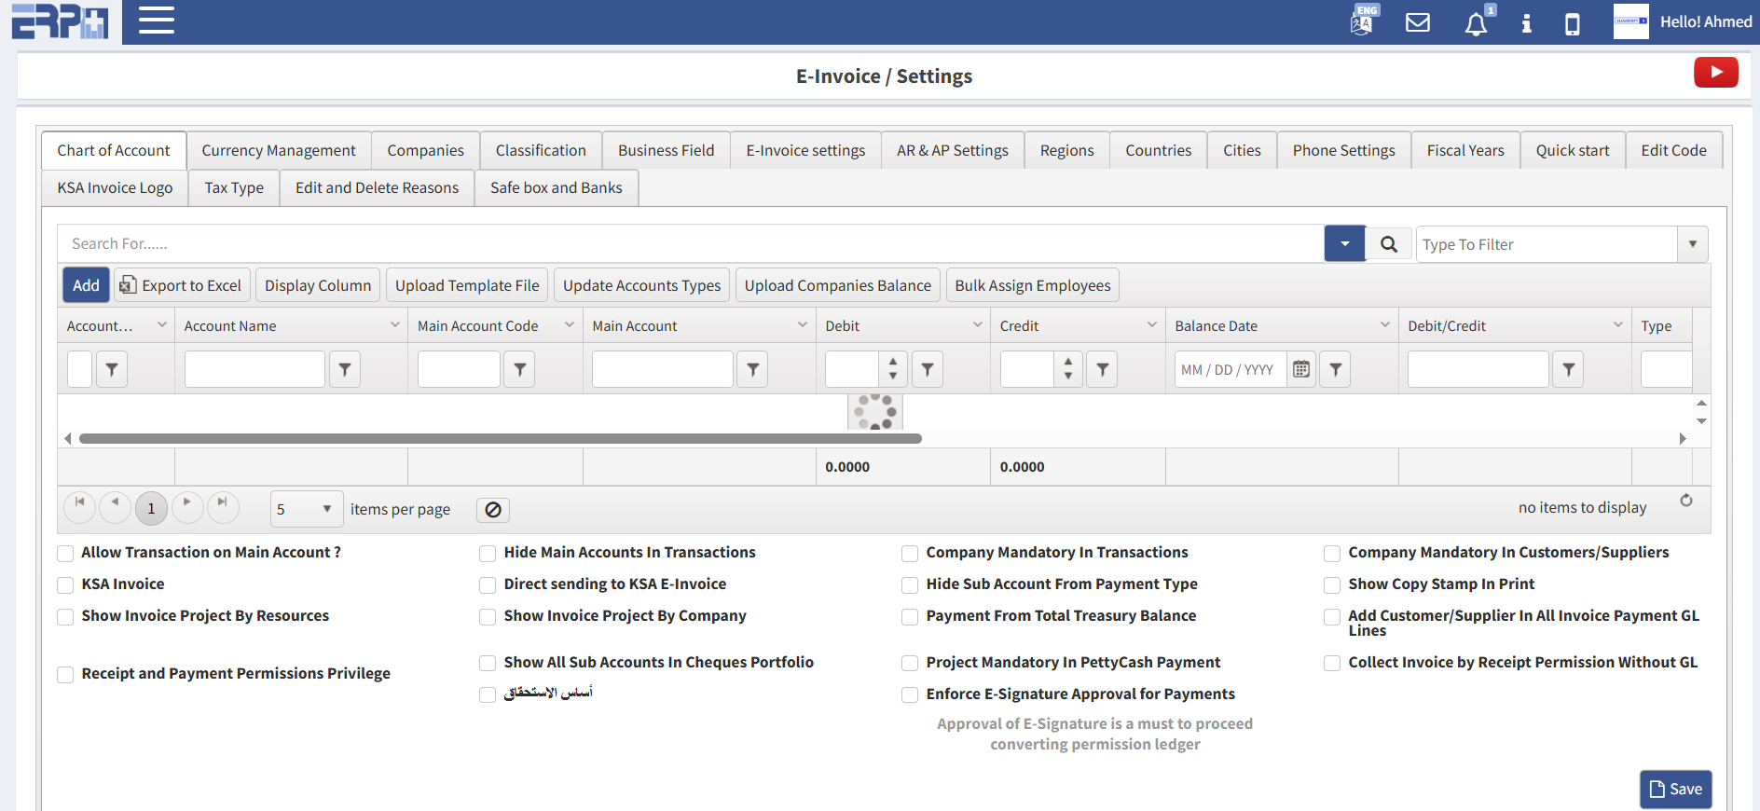This screenshot has height=811, width=1760.
Task: Click the grid refresh icon
Action: click(x=1685, y=501)
